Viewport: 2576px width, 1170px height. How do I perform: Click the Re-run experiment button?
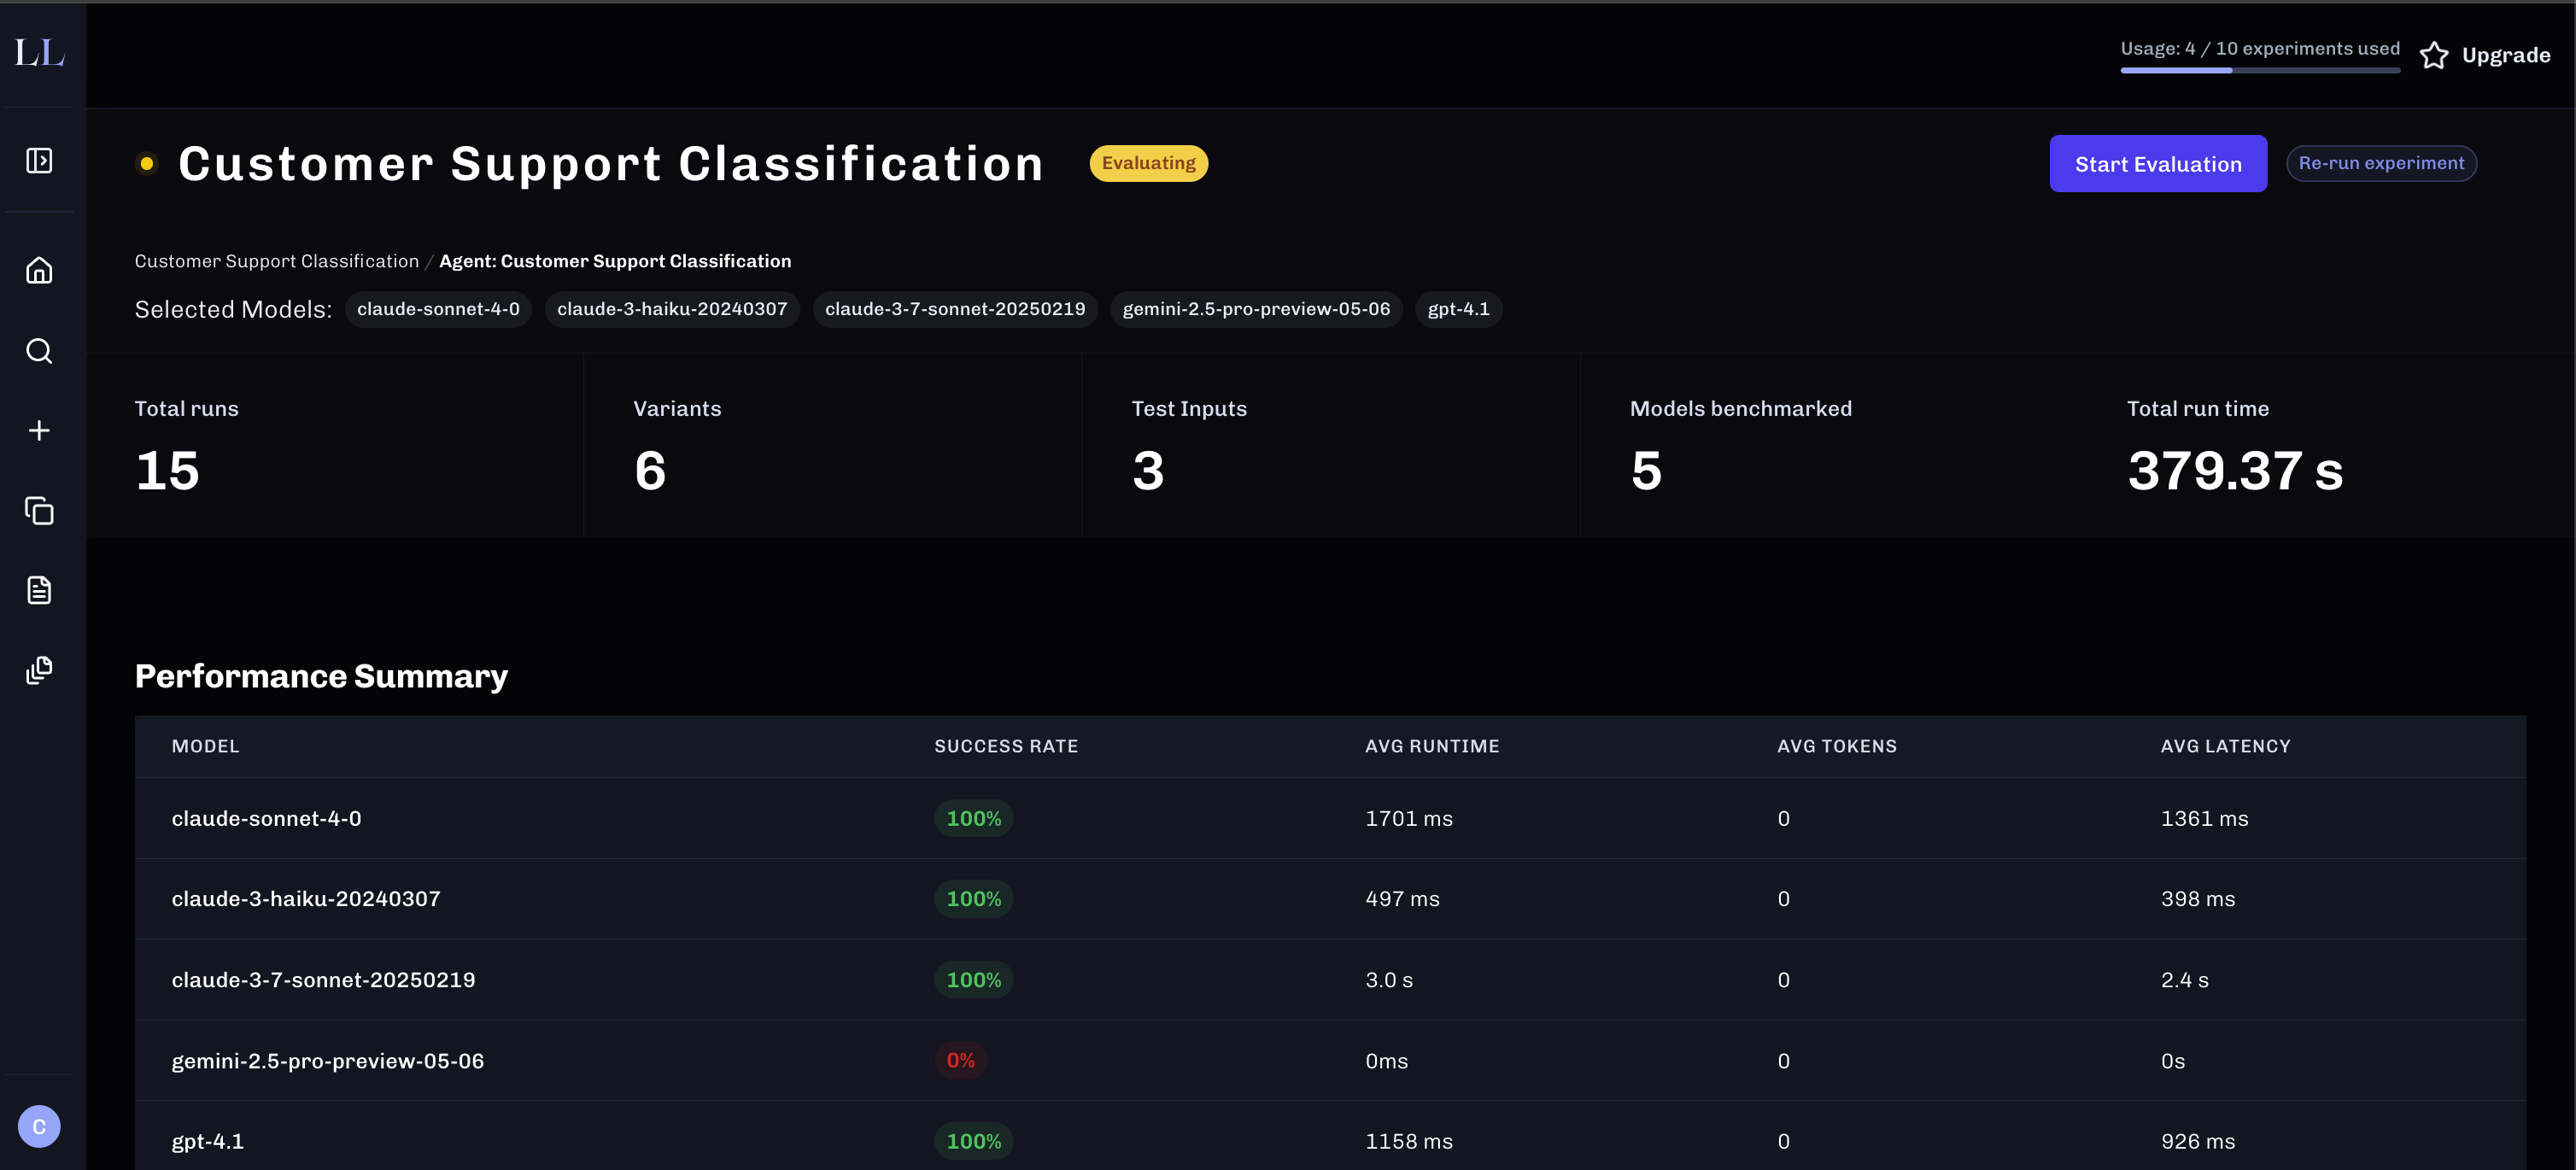(x=2381, y=164)
